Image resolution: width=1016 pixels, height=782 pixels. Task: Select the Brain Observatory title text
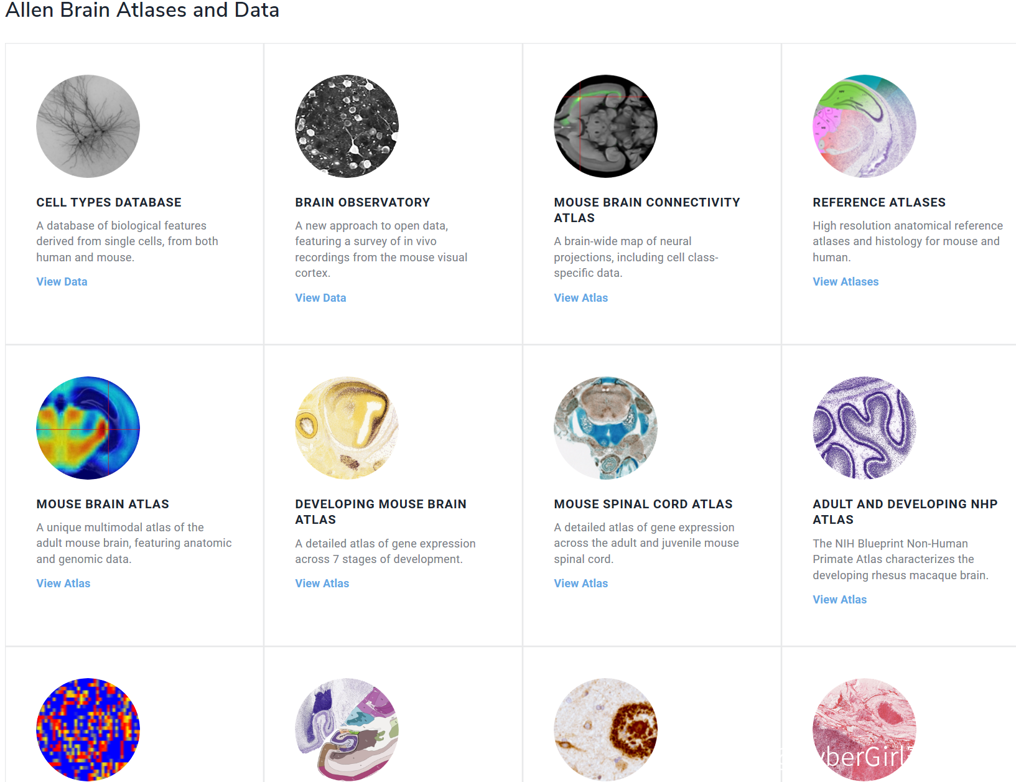(362, 202)
